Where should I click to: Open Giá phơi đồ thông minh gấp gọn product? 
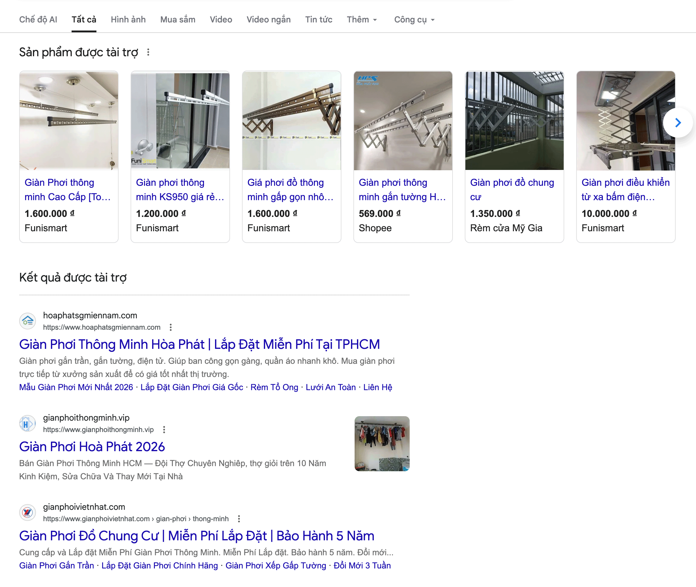(x=290, y=190)
